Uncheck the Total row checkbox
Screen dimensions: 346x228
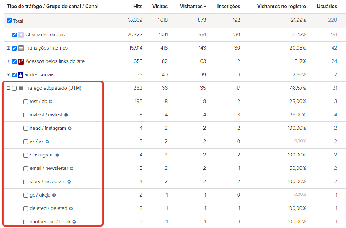pos(9,21)
